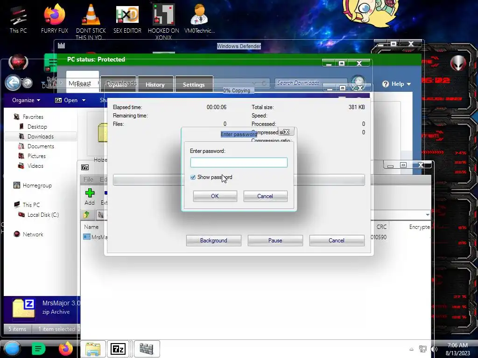Click the Open with 7z button
Image resolution: width=478 pixels, height=358 pixels.
[x=66, y=100]
